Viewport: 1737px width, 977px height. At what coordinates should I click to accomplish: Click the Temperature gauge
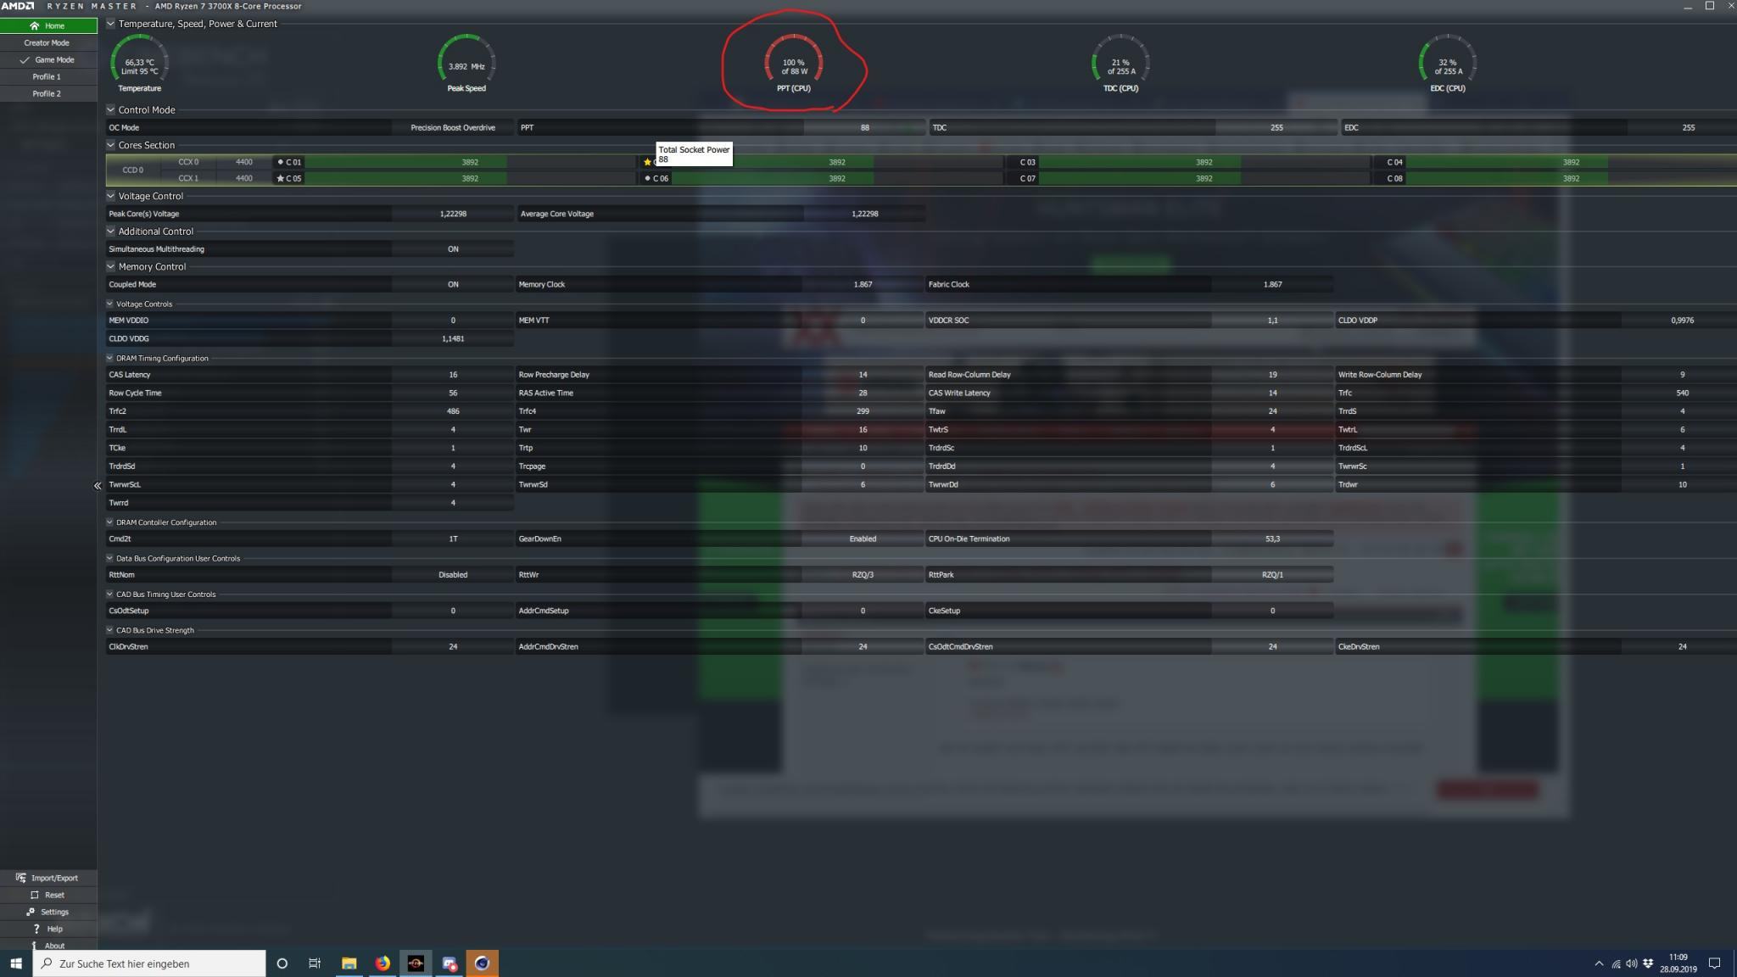tap(139, 64)
